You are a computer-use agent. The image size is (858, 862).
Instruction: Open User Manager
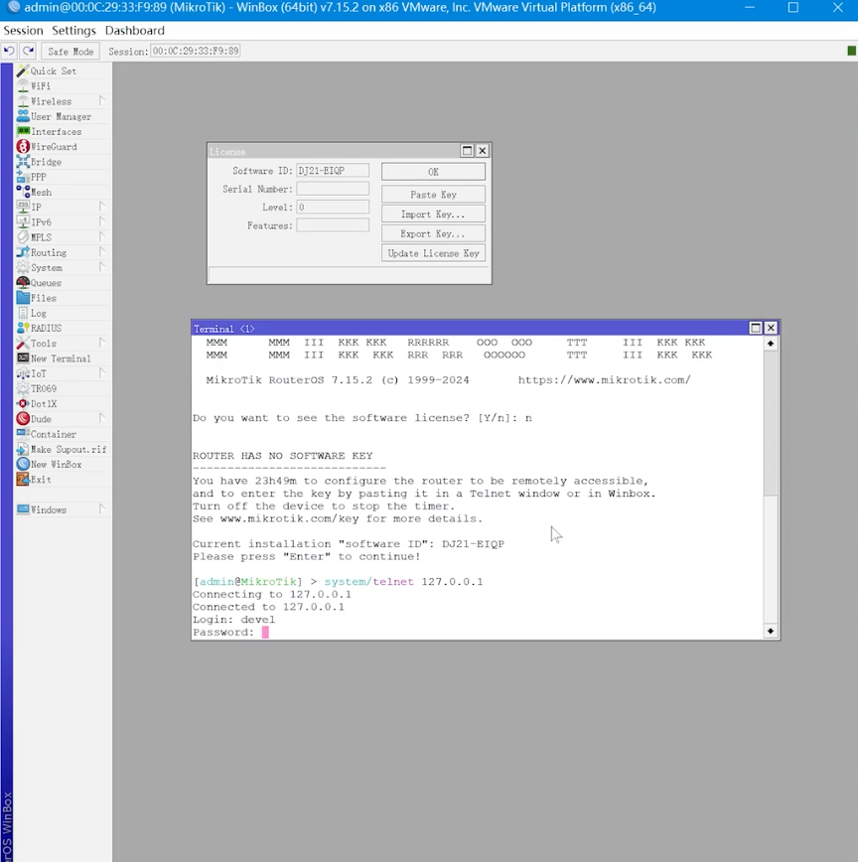click(x=61, y=116)
